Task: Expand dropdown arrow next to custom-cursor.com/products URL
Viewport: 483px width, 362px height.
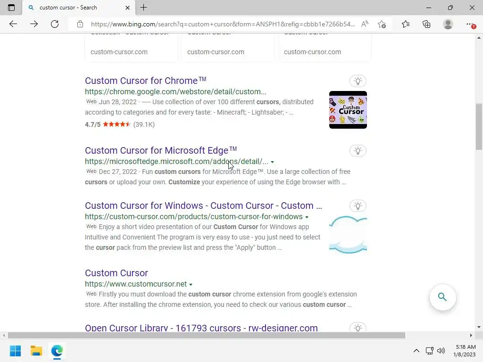Action: coord(307,217)
